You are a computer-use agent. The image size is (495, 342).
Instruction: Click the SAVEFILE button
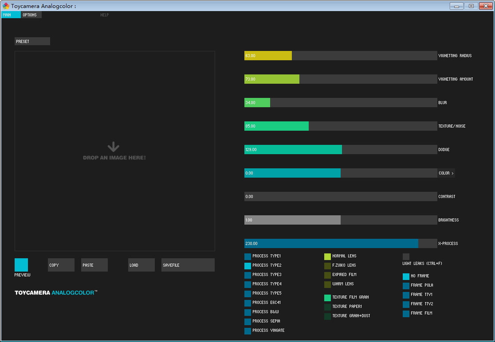pyautogui.click(x=188, y=265)
